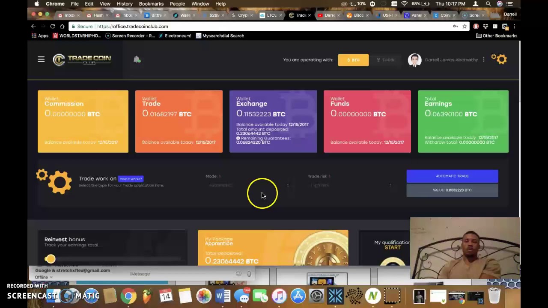Open System Preferences from the Dock

[x=317, y=296]
